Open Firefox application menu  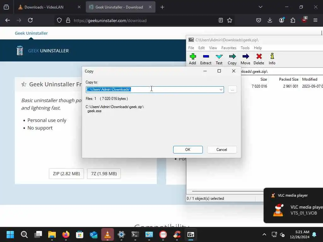(315, 20)
